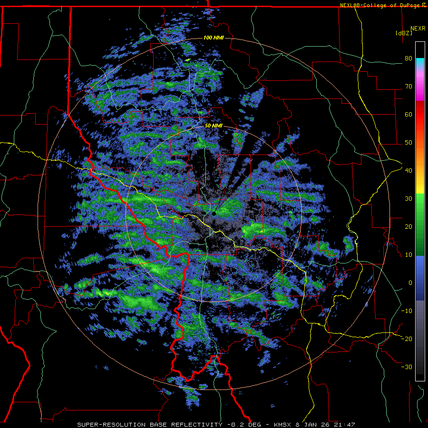Click the cyan segment of the color bar
Screen dimensions: 428x428
(x=420, y=62)
